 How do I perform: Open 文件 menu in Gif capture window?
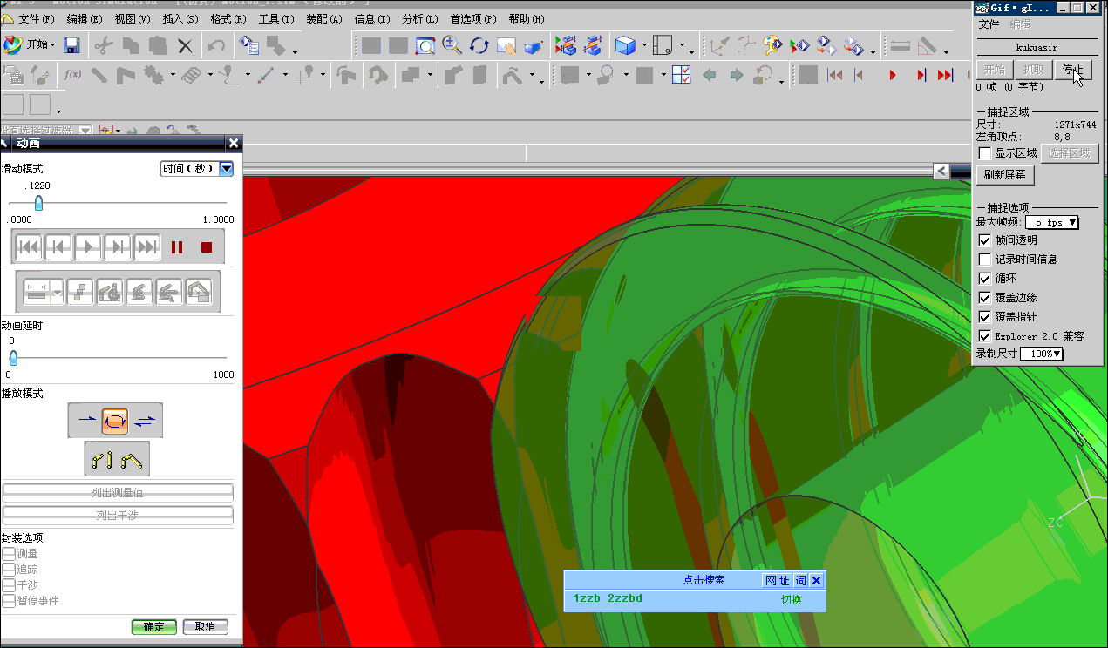click(x=989, y=24)
